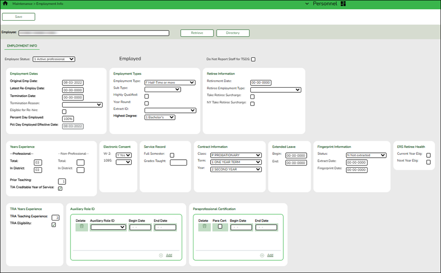Screen dimensions: 441x273
Task: Delete the Auxiliary Role ID row
Action: (x=81, y=226)
